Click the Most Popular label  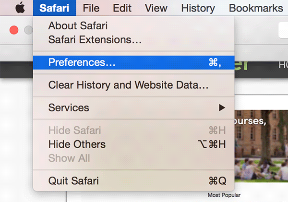point(224,195)
